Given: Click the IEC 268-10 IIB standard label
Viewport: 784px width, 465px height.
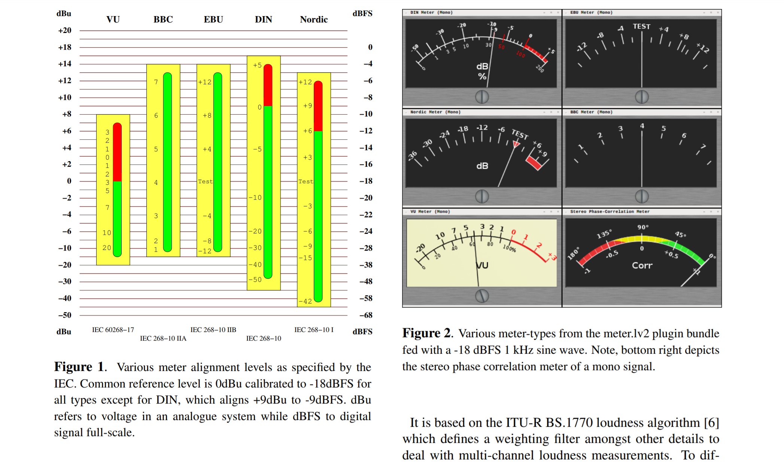Looking at the screenshot, I should 213,330.
